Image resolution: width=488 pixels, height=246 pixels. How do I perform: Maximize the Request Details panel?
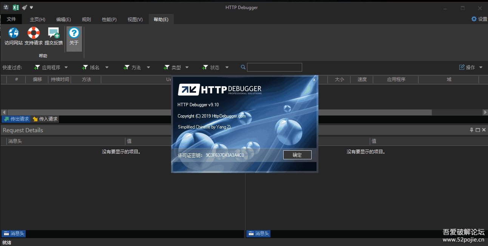click(478, 130)
